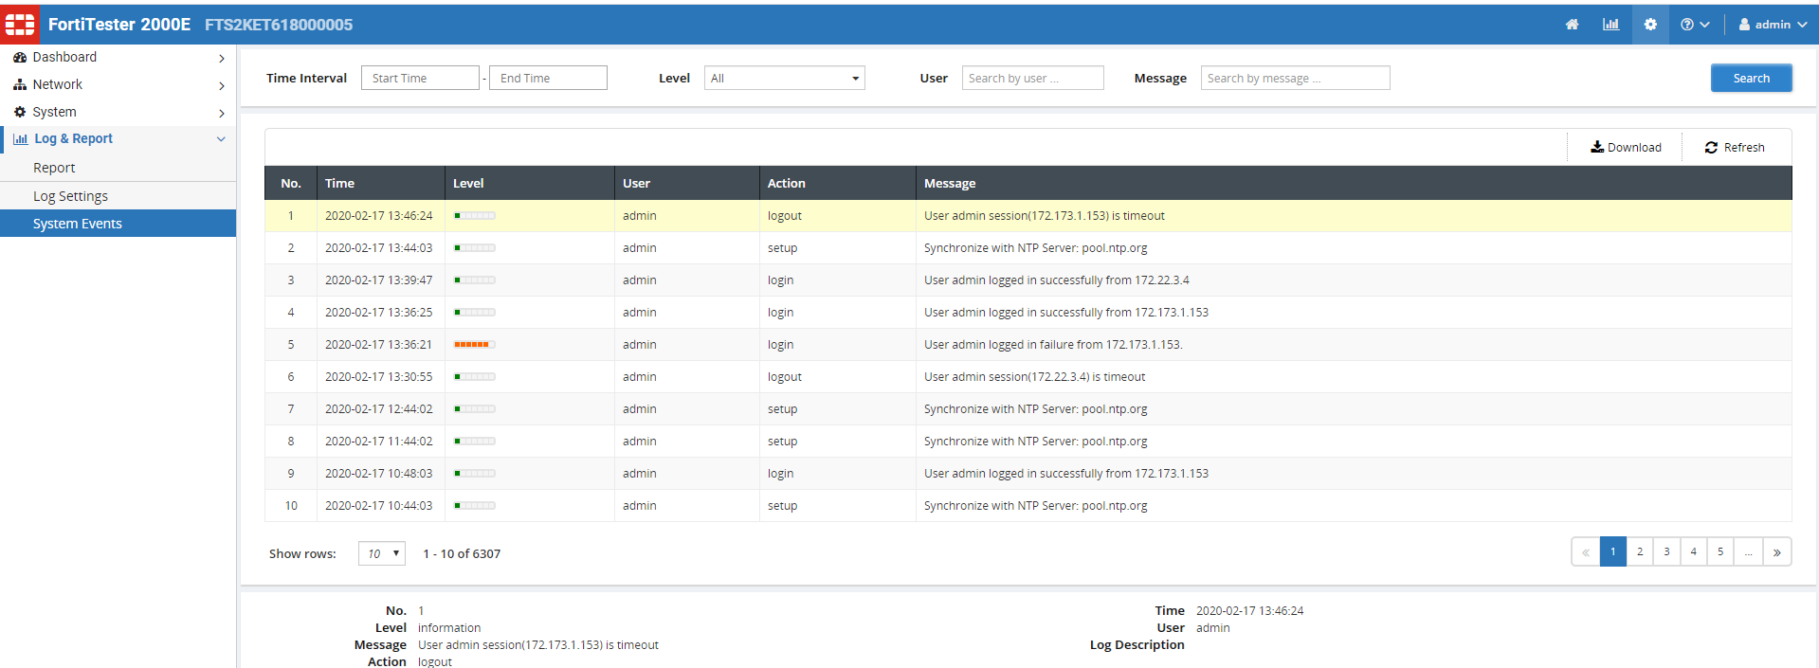Click the Network topology icon
1819x668 pixels.
[20, 84]
